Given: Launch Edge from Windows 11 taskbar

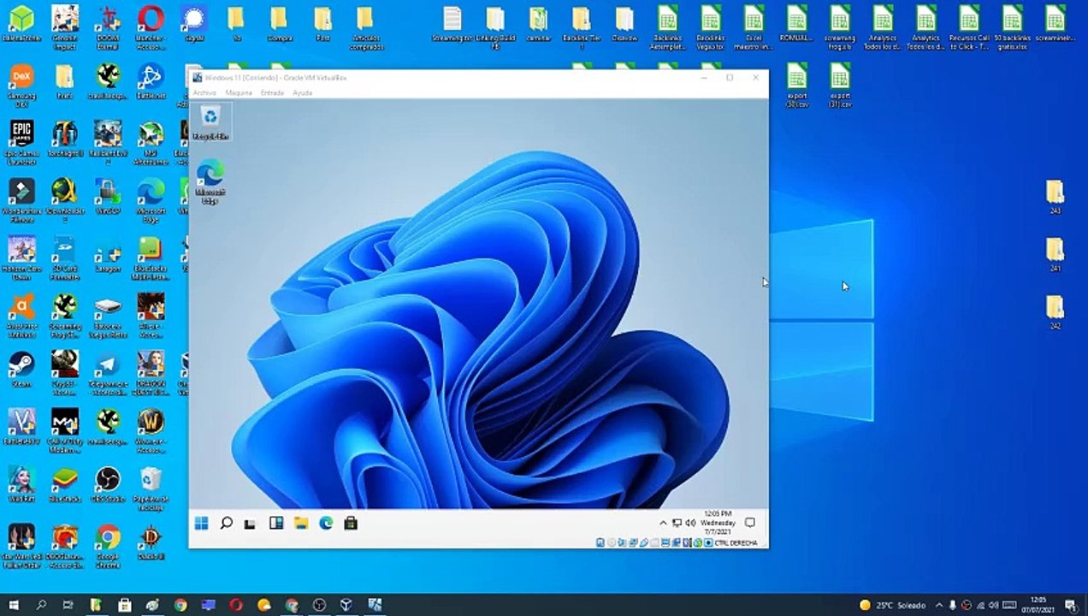Looking at the screenshot, I should click(x=326, y=523).
